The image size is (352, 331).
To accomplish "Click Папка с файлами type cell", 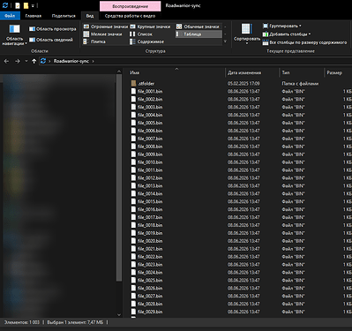I will 300,84.
